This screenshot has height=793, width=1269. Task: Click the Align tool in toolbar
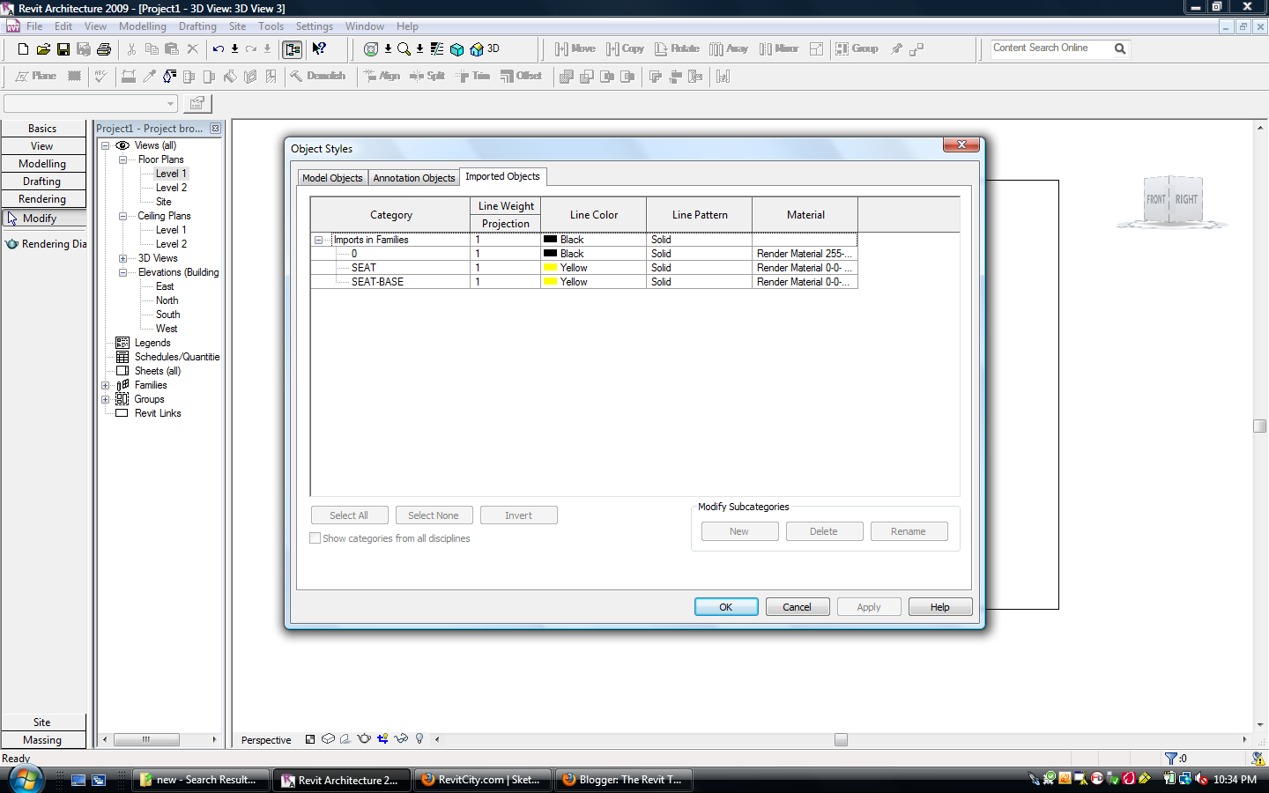pos(382,77)
